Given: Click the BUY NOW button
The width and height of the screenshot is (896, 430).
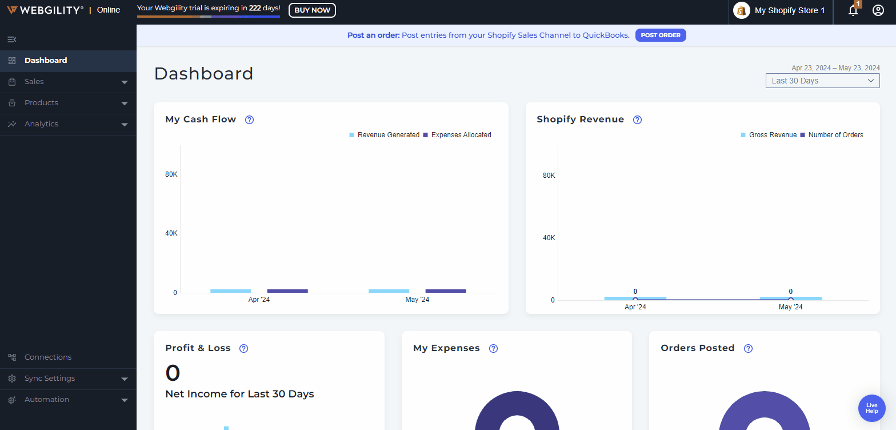Looking at the screenshot, I should [x=312, y=10].
